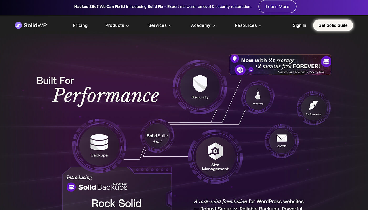Click the SMTP envelope icon
This screenshot has width=368, height=210.
282,138
